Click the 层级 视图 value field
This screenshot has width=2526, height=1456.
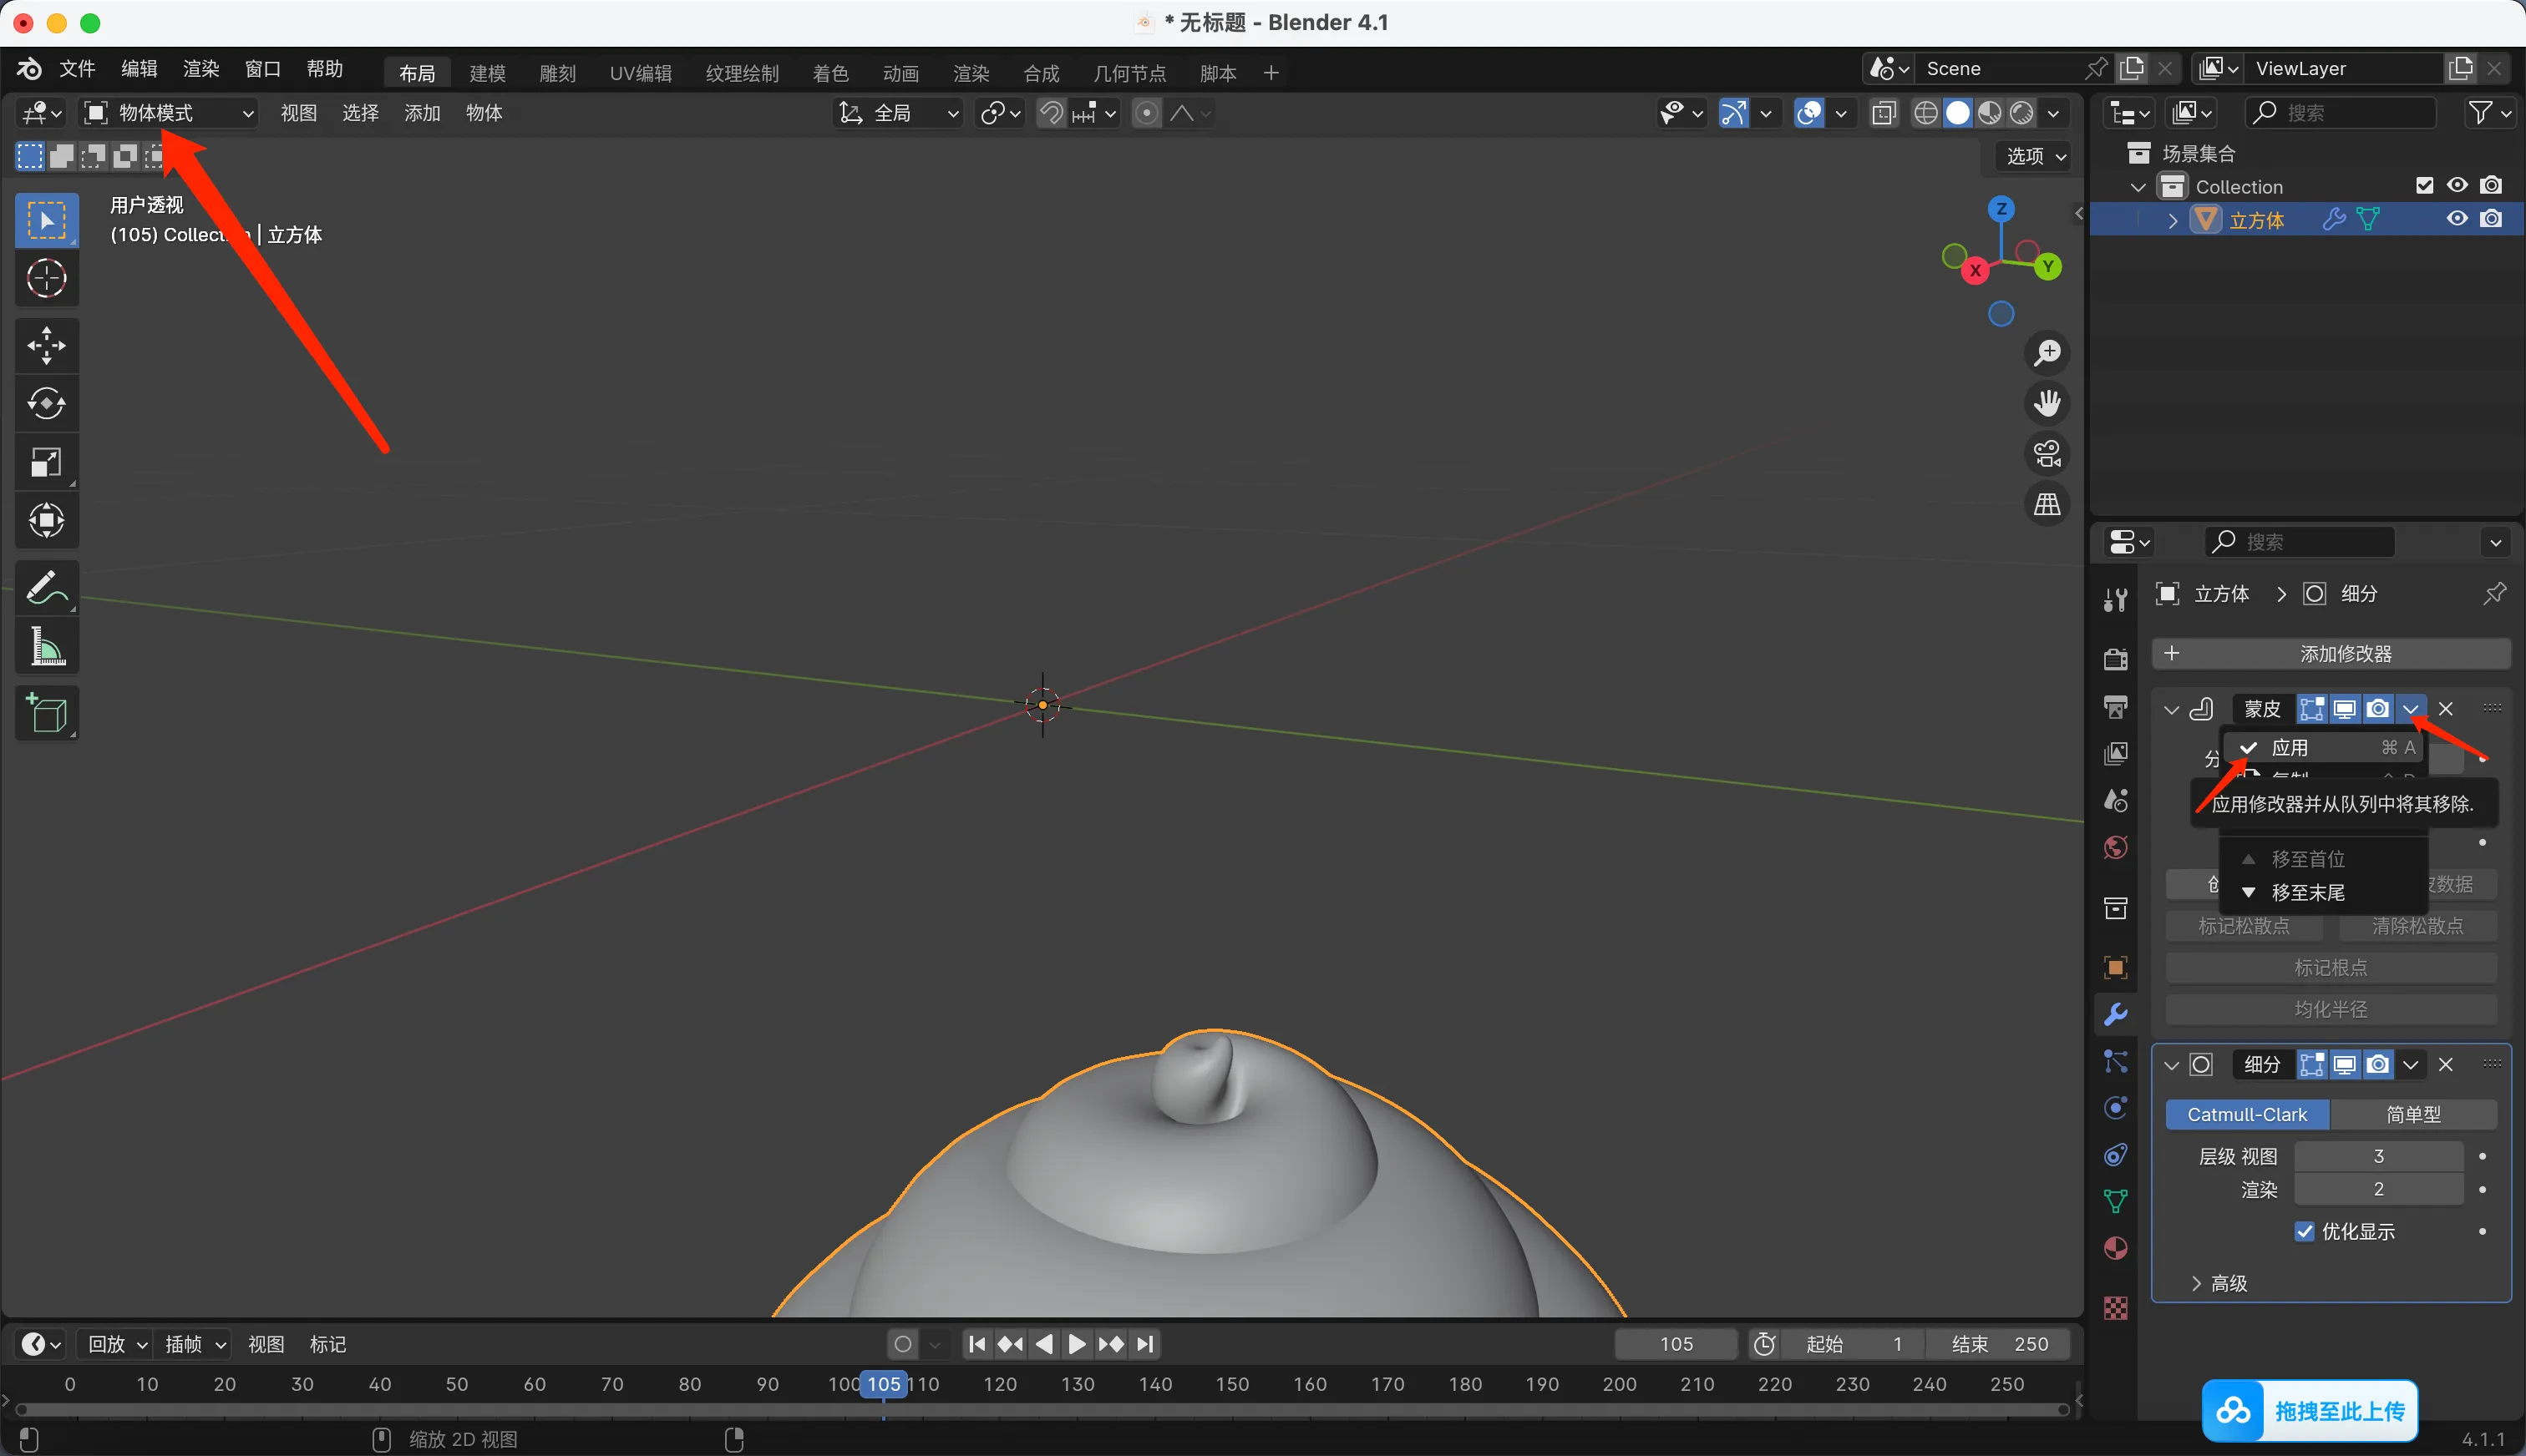click(2378, 1156)
